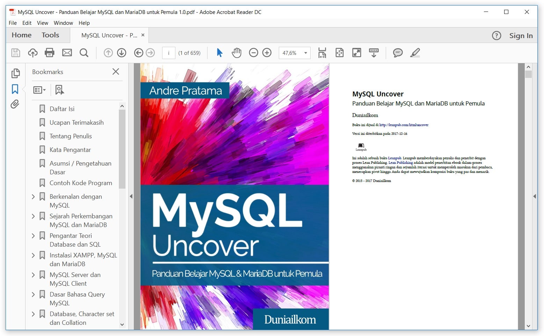This screenshot has width=544, height=336.
Task: Click the previous view left arrow
Action: click(x=139, y=53)
